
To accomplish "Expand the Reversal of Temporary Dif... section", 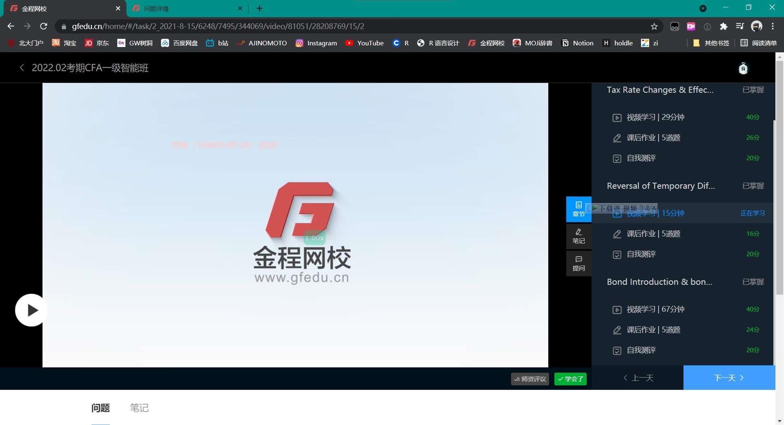I will (x=660, y=186).
